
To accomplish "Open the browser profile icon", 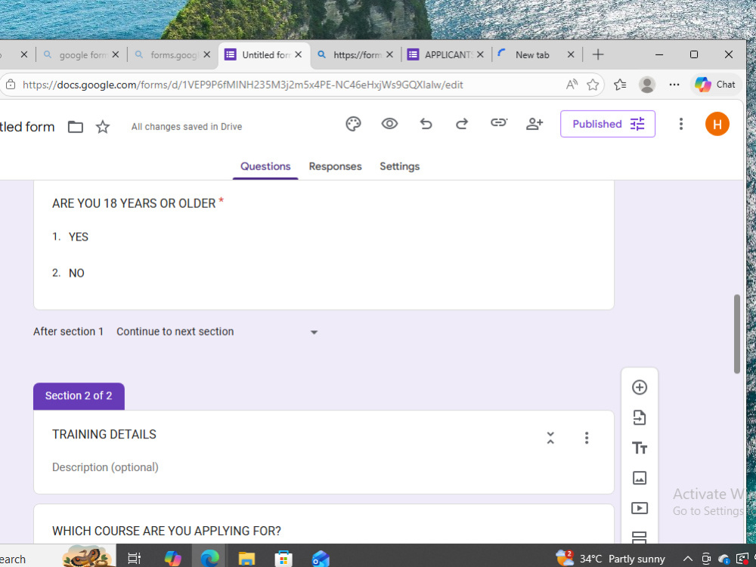I will [646, 85].
